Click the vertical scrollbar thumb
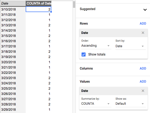The image size is (150, 113). 74,5
